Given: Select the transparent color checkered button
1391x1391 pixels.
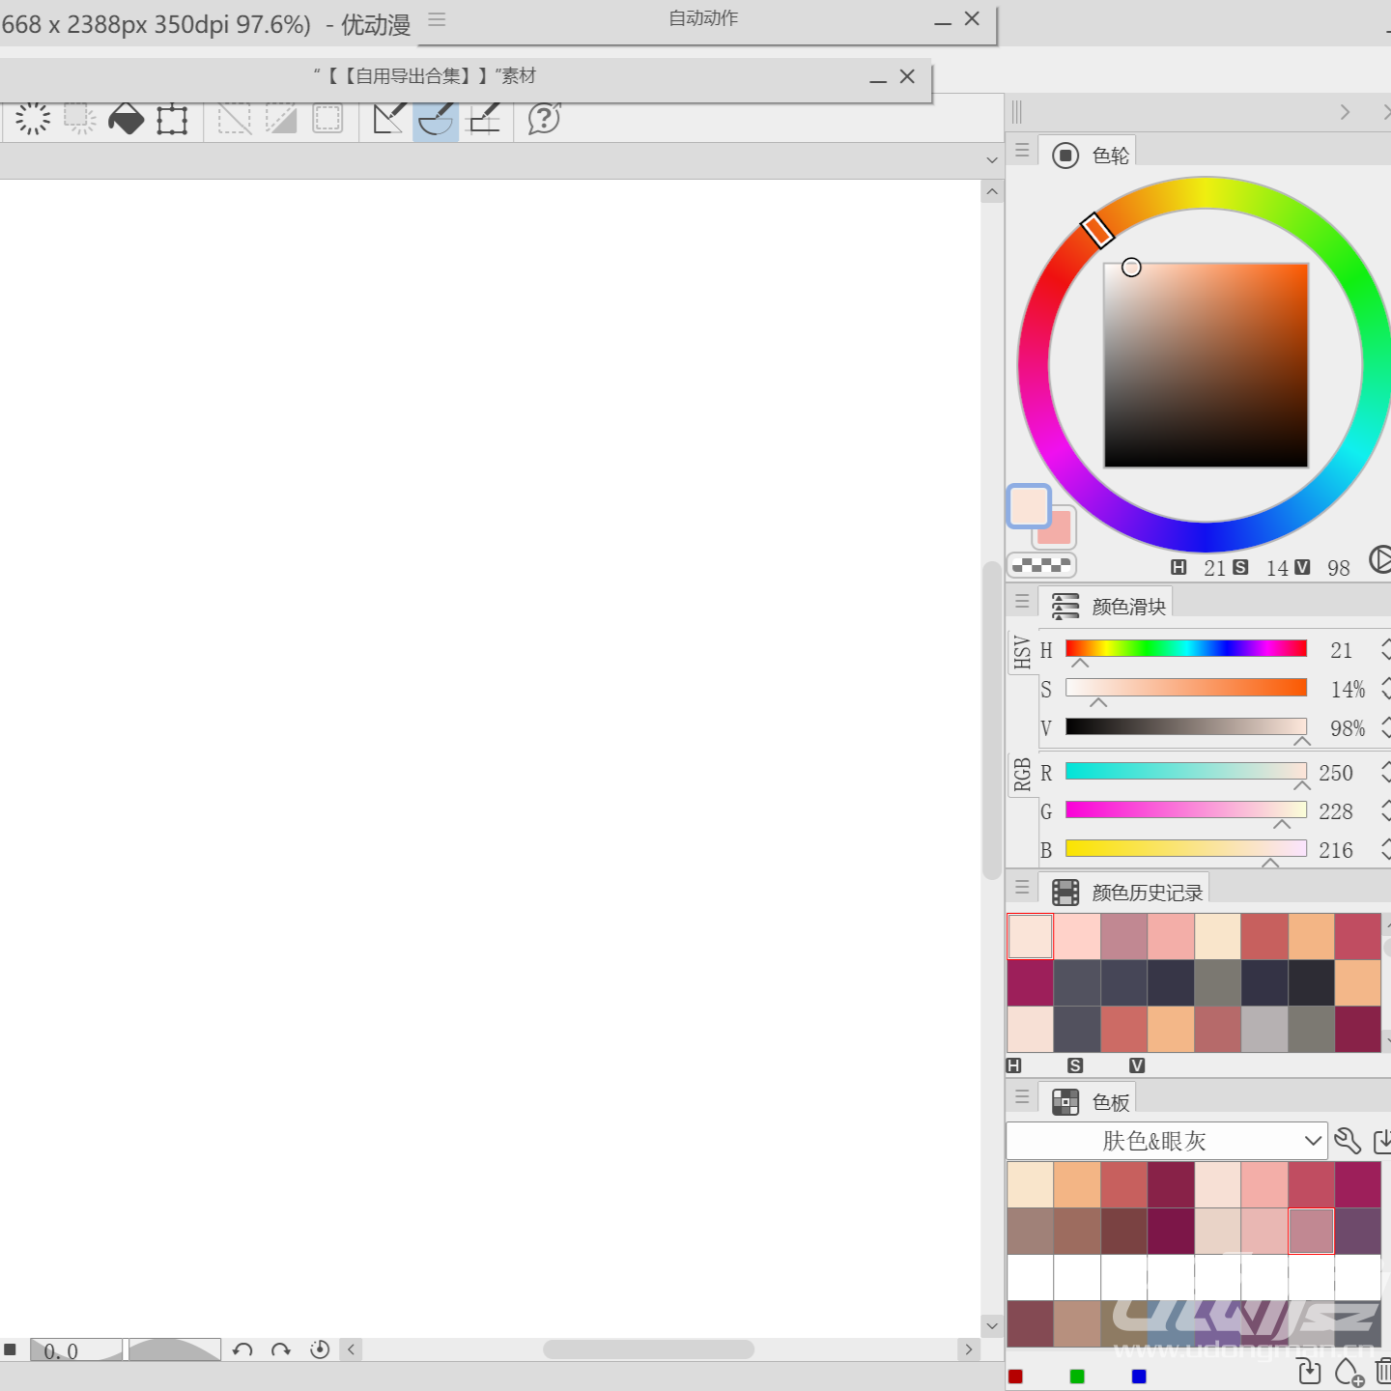Looking at the screenshot, I should pos(1041,565).
